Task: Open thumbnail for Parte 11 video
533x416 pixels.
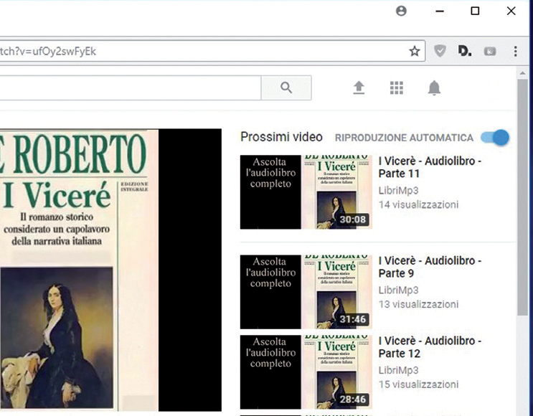Action: click(306, 192)
